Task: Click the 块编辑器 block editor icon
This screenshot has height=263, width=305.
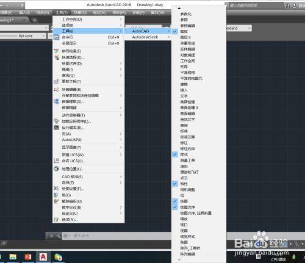Action: 56,89
